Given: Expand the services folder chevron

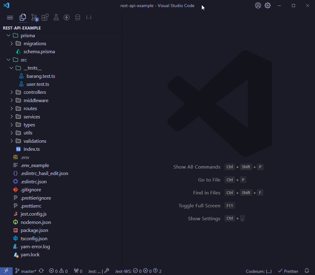Looking at the screenshot, I should pos(12,117).
